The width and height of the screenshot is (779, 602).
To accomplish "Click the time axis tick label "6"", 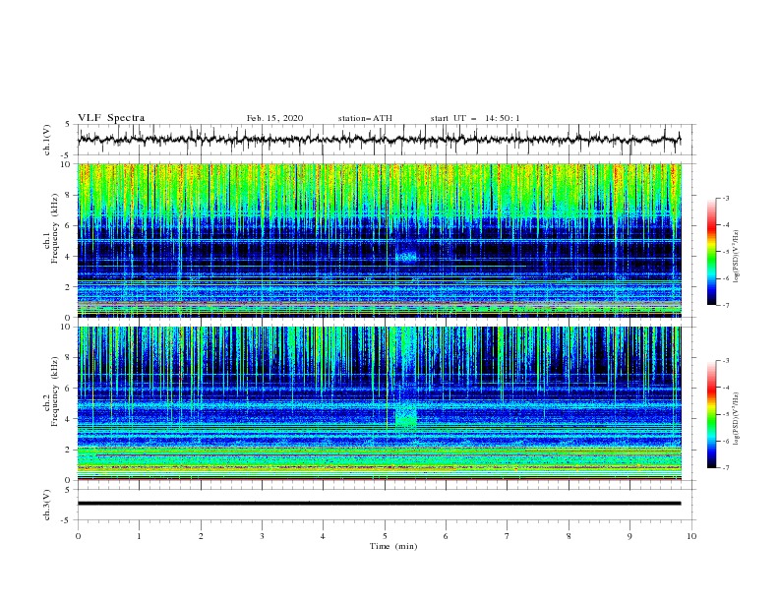I will (446, 536).
